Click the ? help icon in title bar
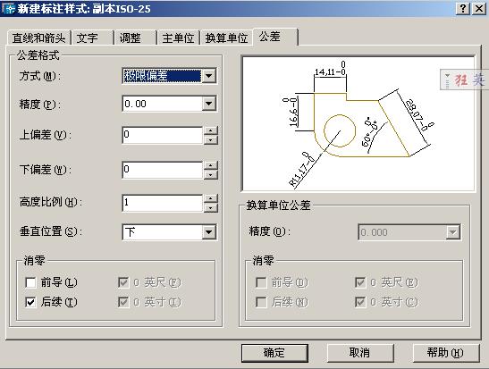This screenshot has height=369, width=489. tap(463, 8)
